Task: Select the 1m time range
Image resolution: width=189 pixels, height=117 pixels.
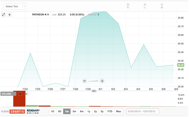Action: tap(67, 111)
